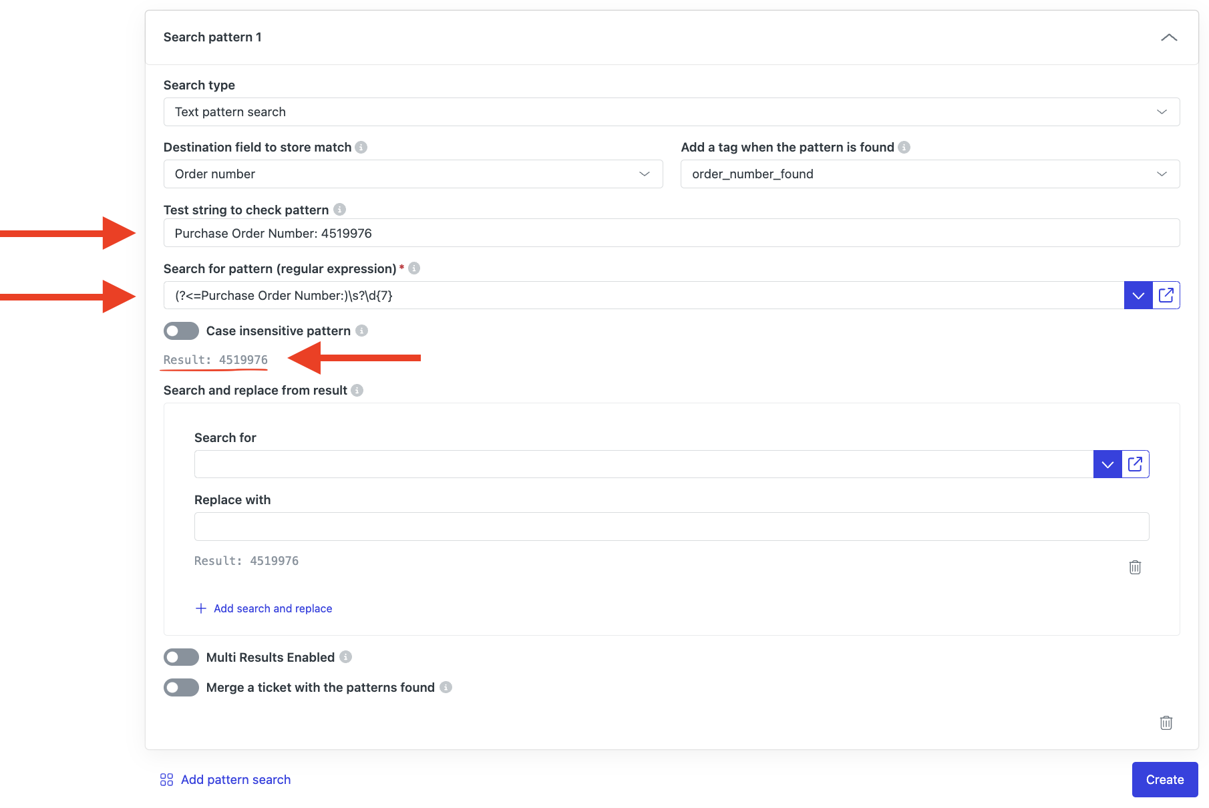Toggle Merge a ticket with patterns found

[x=181, y=687]
